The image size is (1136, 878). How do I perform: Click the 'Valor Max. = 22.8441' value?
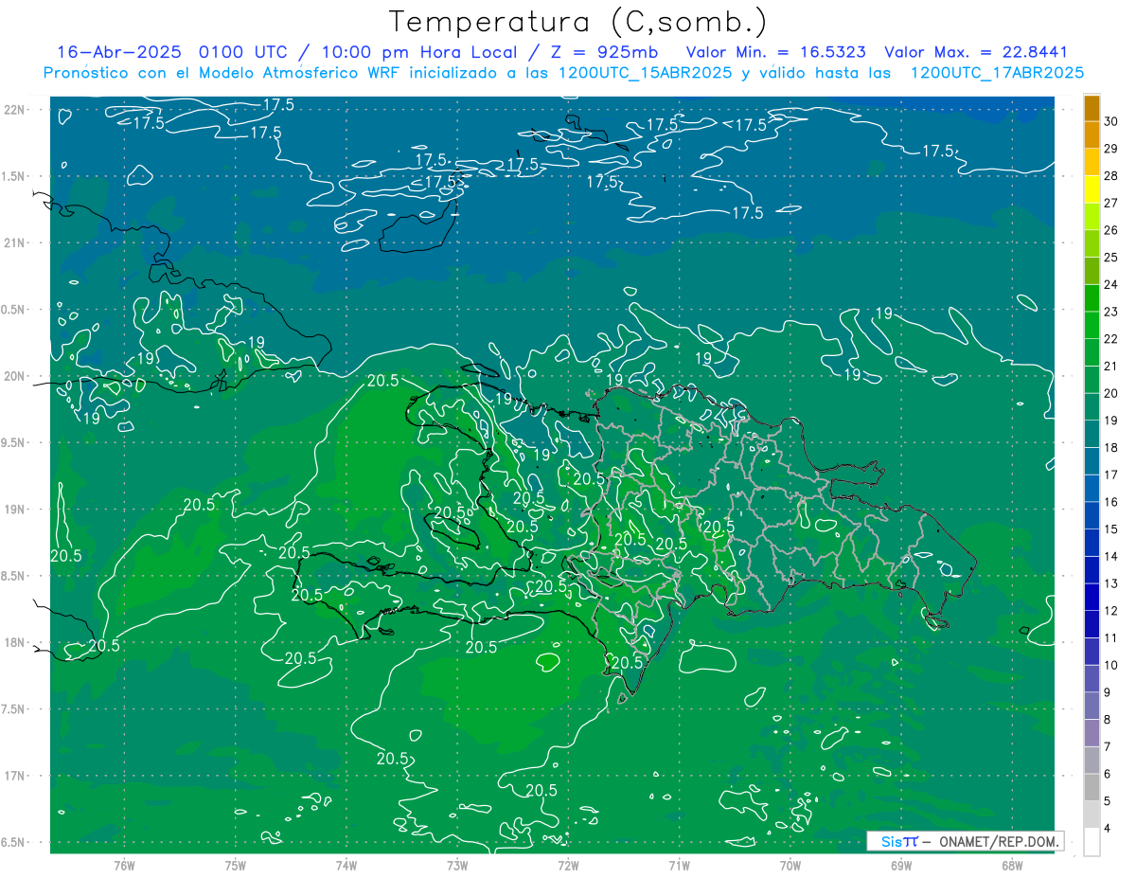(976, 52)
